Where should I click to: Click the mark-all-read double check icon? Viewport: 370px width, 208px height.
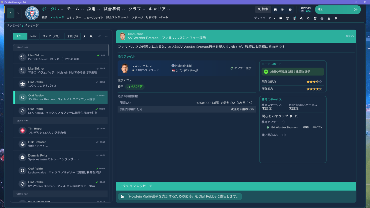[99, 36]
